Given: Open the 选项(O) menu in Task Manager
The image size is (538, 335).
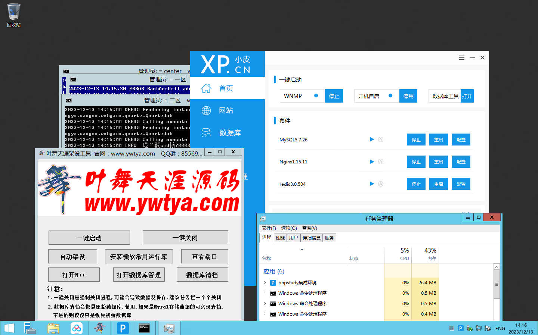Looking at the screenshot, I should pos(289,228).
